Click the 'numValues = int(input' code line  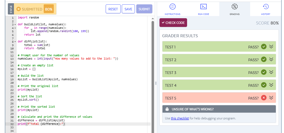pos(68,59)
